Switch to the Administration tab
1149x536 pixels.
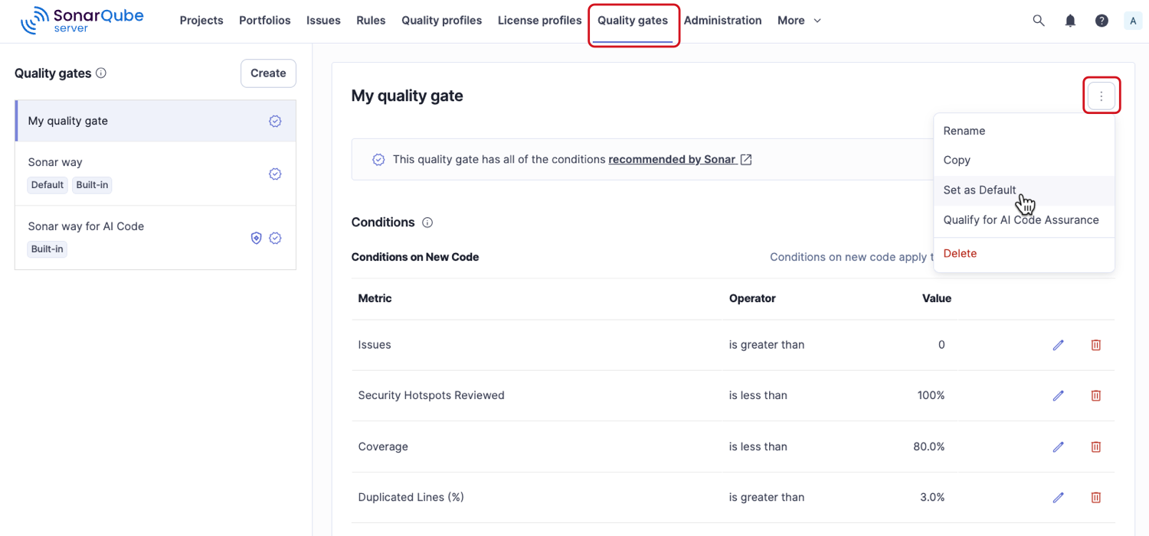point(722,21)
